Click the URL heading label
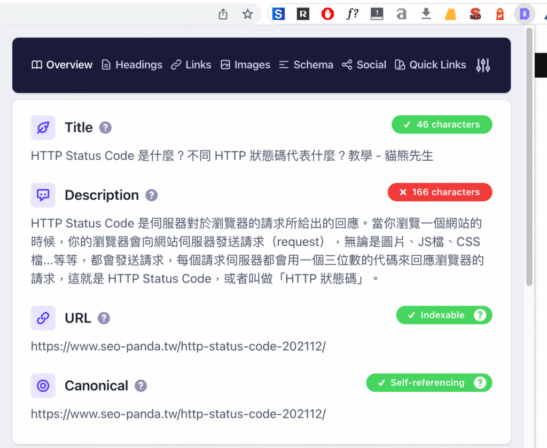Viewport: 547px width, 448px height. click(78, 318)
